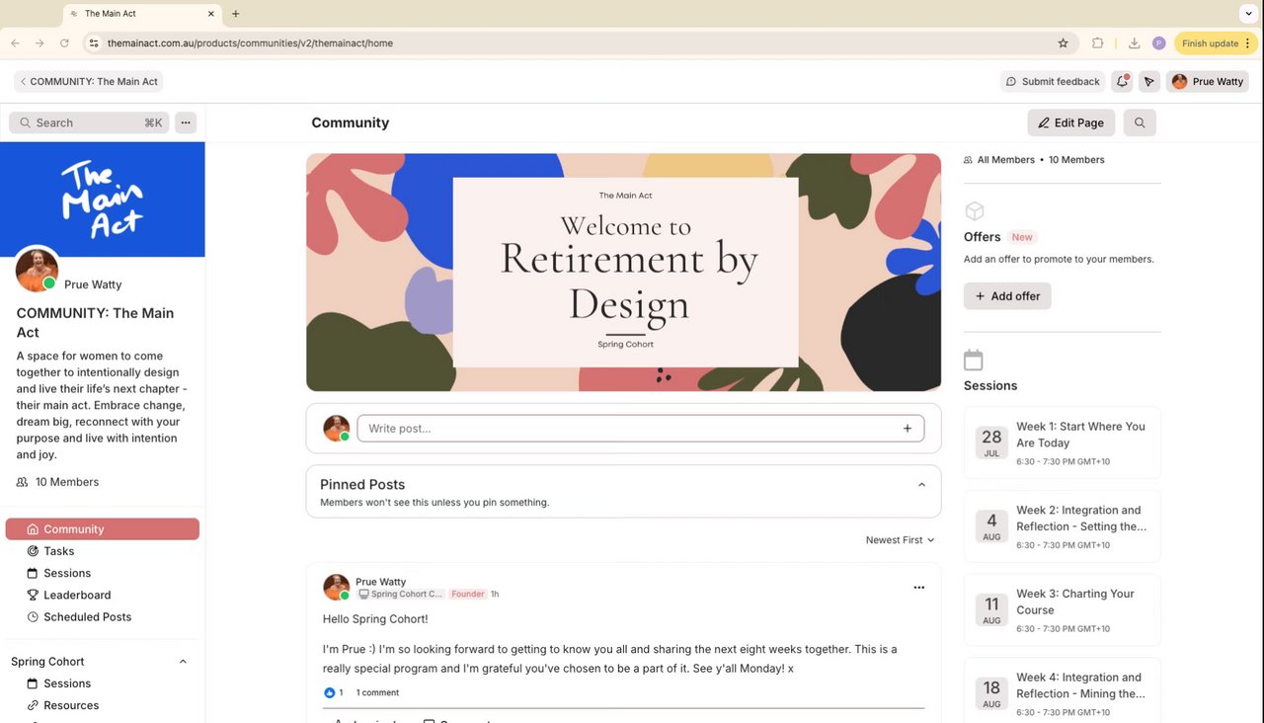This screenshot has width=1264, height=723.
Task: Open Week 3: Charting Your Course session
Action: click(1063, 609)
